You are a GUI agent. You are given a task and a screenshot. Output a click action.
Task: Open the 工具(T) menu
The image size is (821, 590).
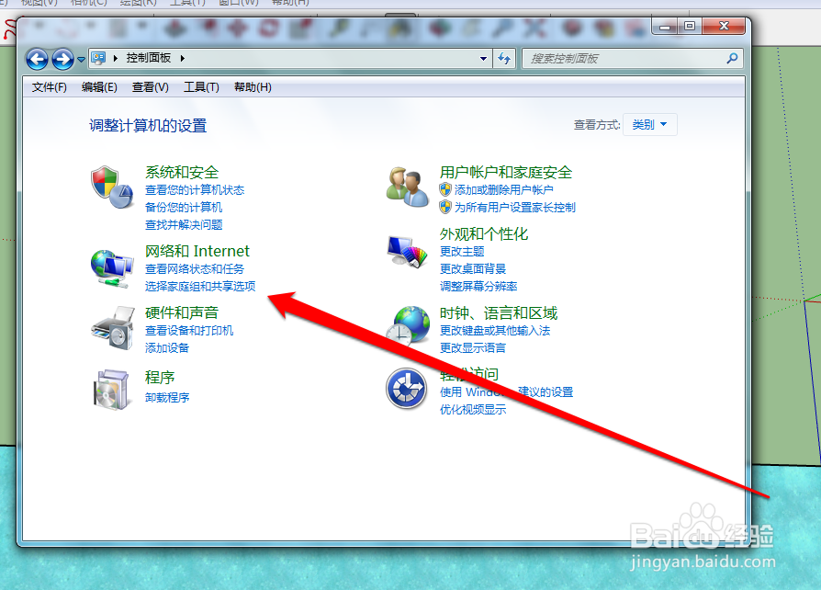click(201, 87)
